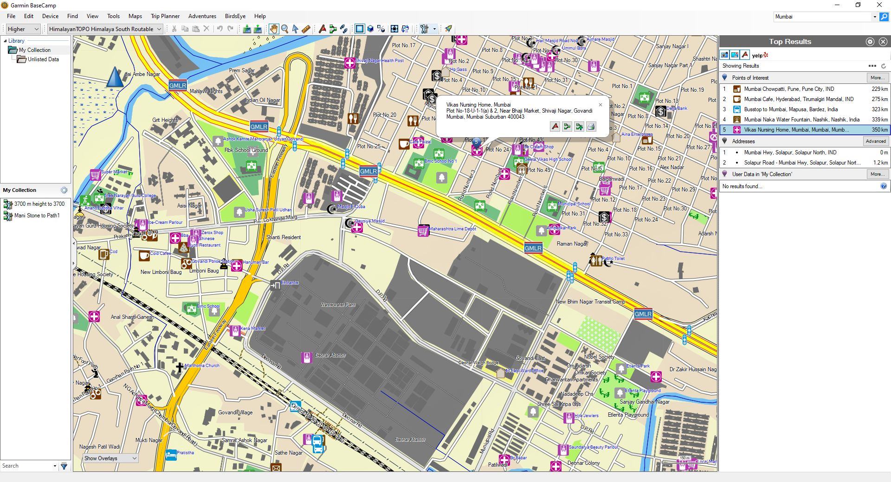Click the Advanced addresses button
The width and height of the screenshot is (891, 482).
876,141
